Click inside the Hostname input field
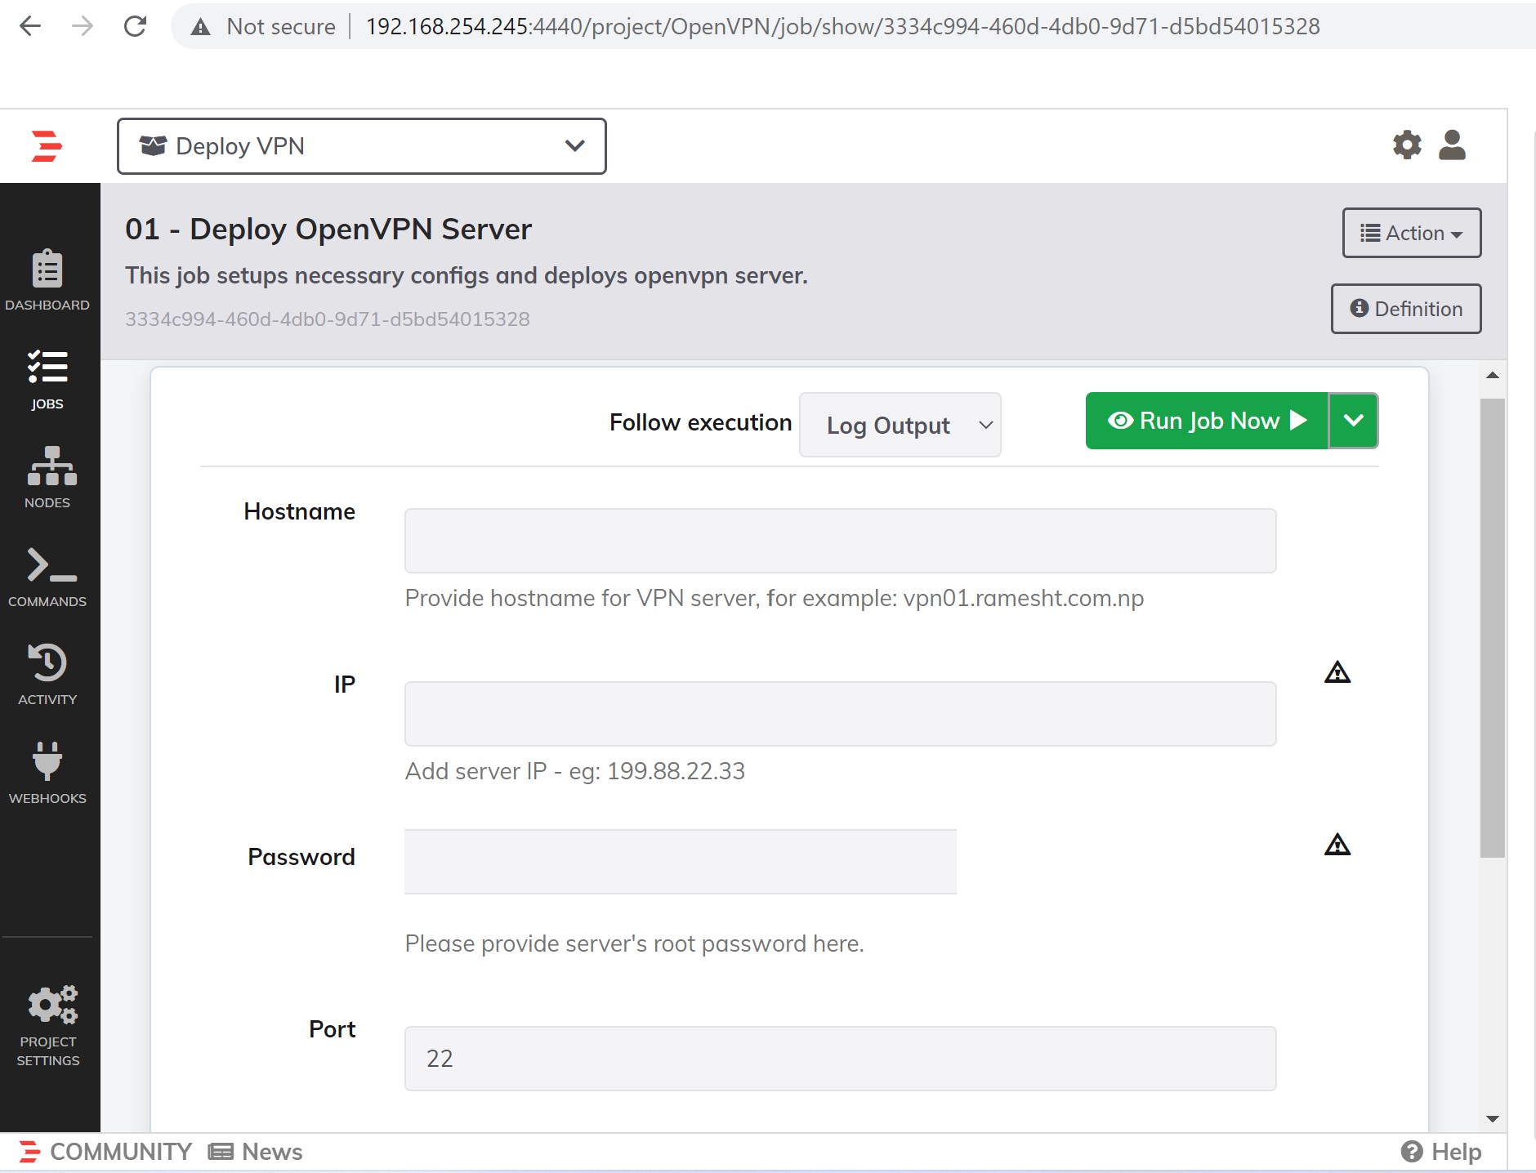The height and width of the screenshot is (1173, 1536). pos(839,540)
